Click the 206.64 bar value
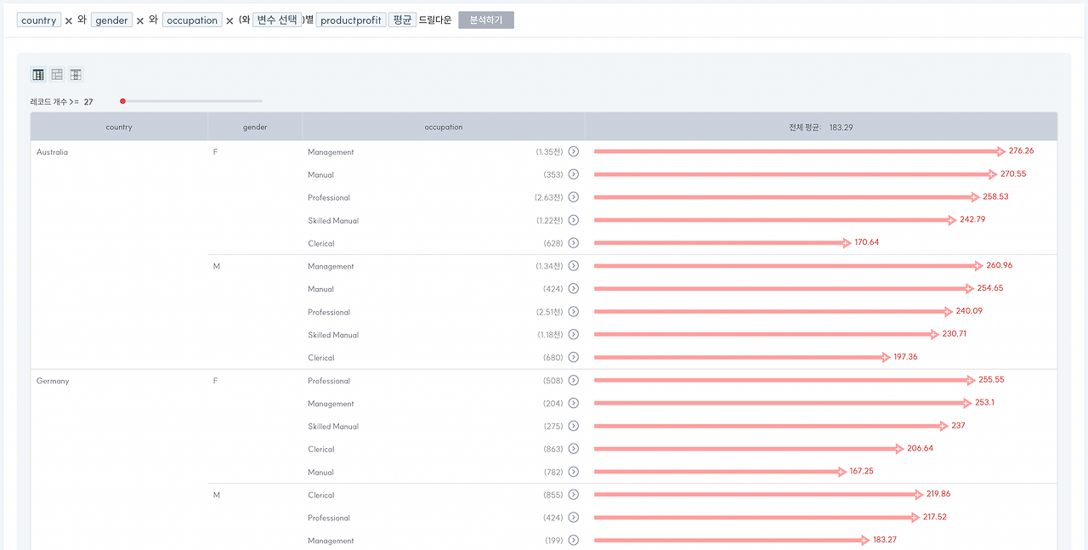This screenshot has width=1088, height=550. [920, 448]
